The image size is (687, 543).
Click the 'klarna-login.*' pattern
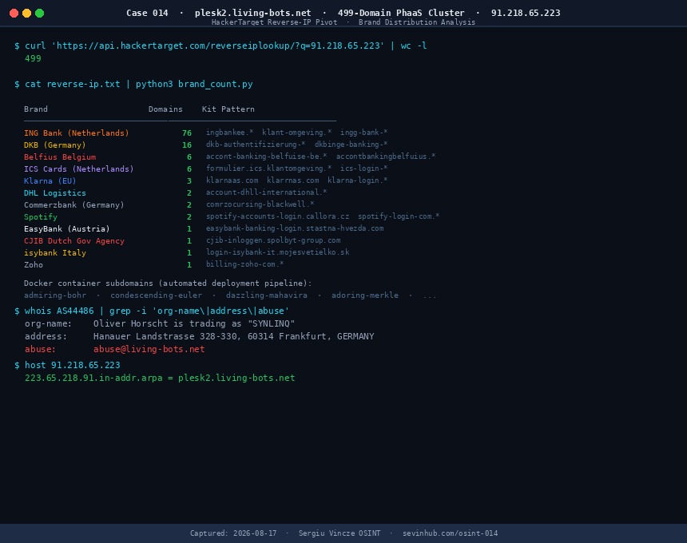pos(358,180)
